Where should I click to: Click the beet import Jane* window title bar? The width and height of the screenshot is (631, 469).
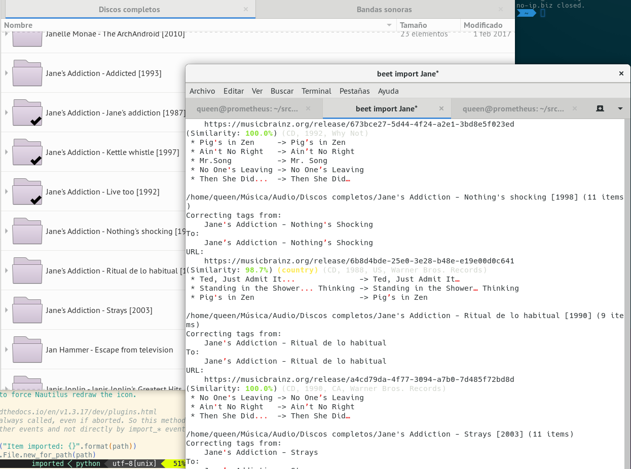tap(407, 73)
